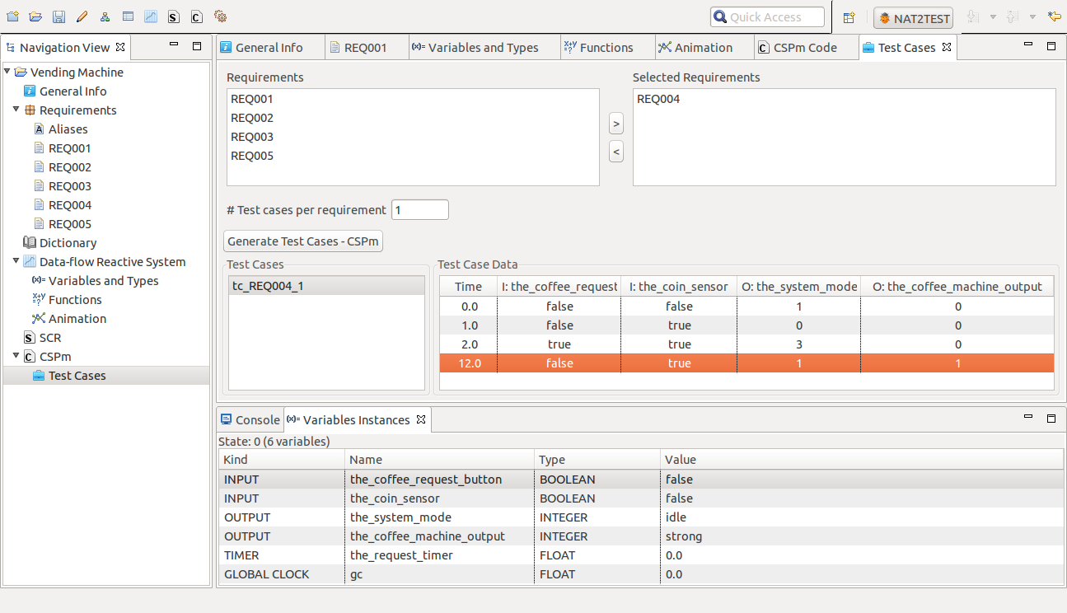1067x613 pixels.
Task: Minimize the Variables Instances panel
Action: (x=1027, y=419)
